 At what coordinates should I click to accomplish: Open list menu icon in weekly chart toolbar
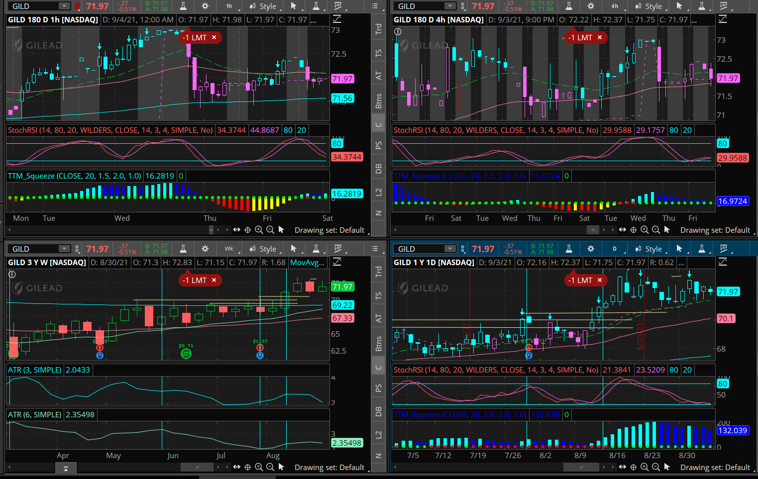click(375, 249)
